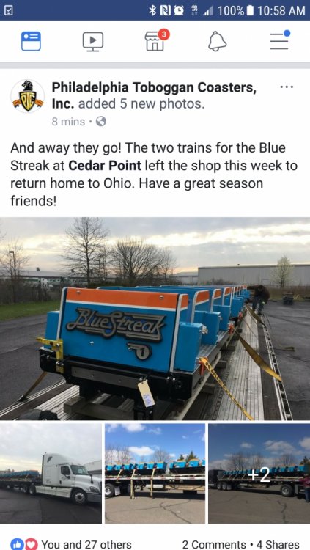Open the hamburger menu icon
The image size is (310, 550).
(279, 40)
